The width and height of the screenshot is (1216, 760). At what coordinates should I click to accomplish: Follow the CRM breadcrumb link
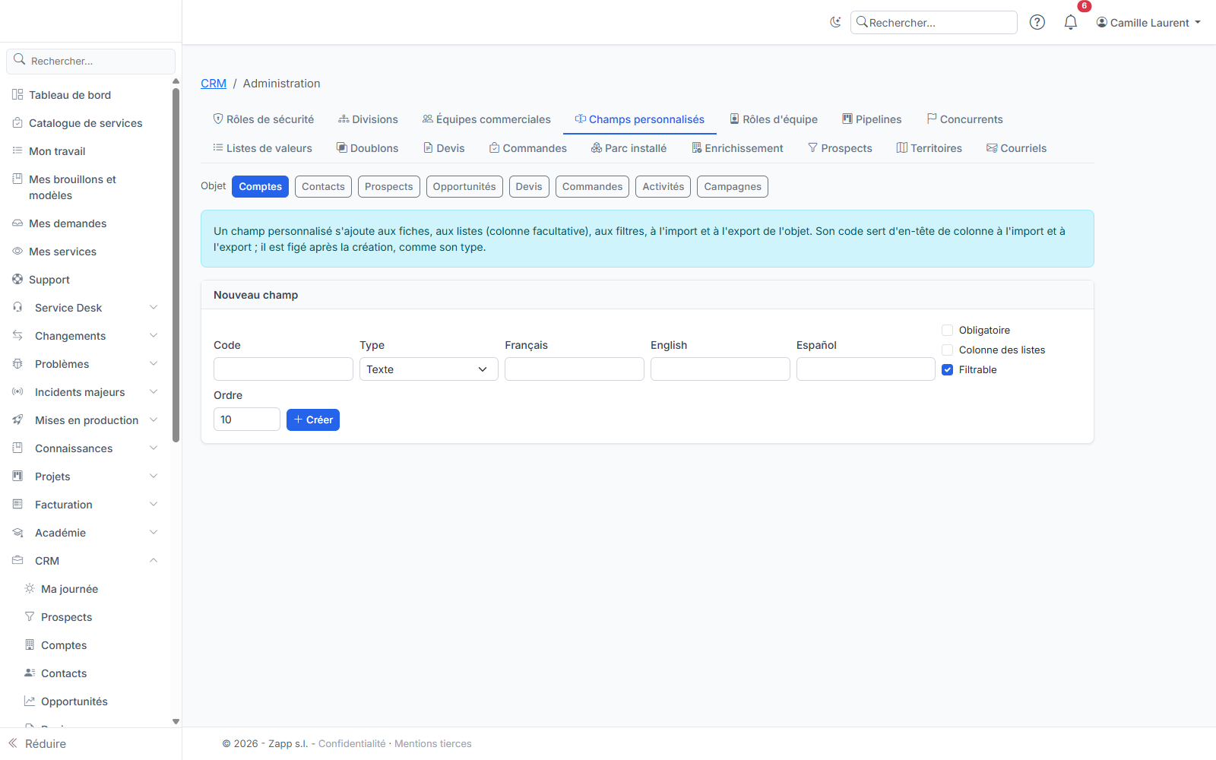[214, 84]
